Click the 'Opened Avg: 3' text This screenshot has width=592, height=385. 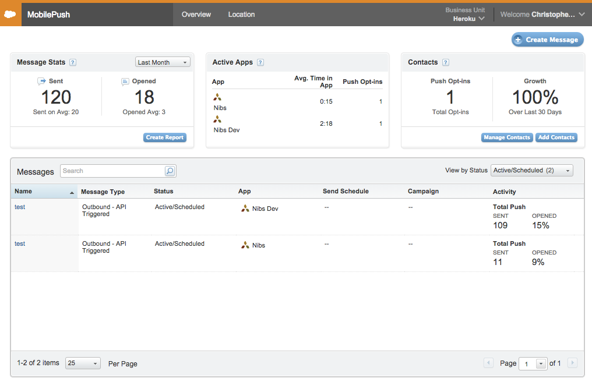tap(144, 112)
